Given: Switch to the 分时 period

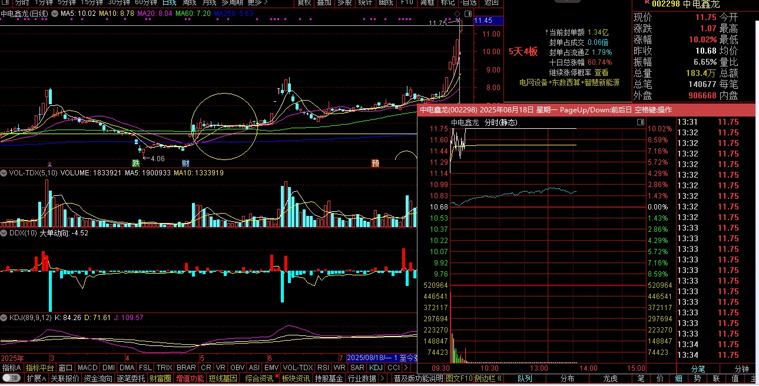Looking at the screenshot, I should coord(22,2).
